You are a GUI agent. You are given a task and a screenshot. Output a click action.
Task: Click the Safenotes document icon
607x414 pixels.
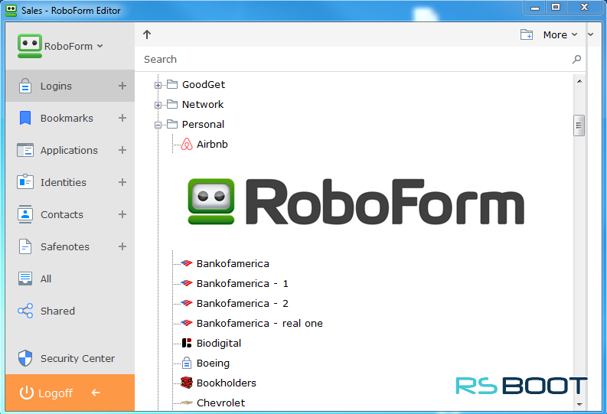pos(25,246)
